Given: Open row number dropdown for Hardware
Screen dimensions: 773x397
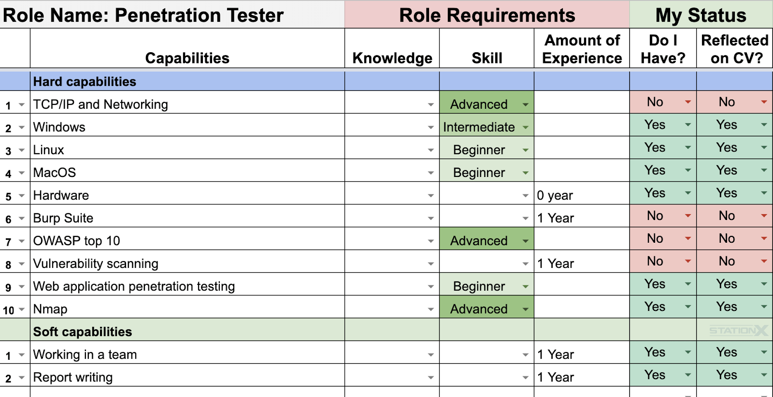Looking at the screenshot, I should click(x=22, y=196).
